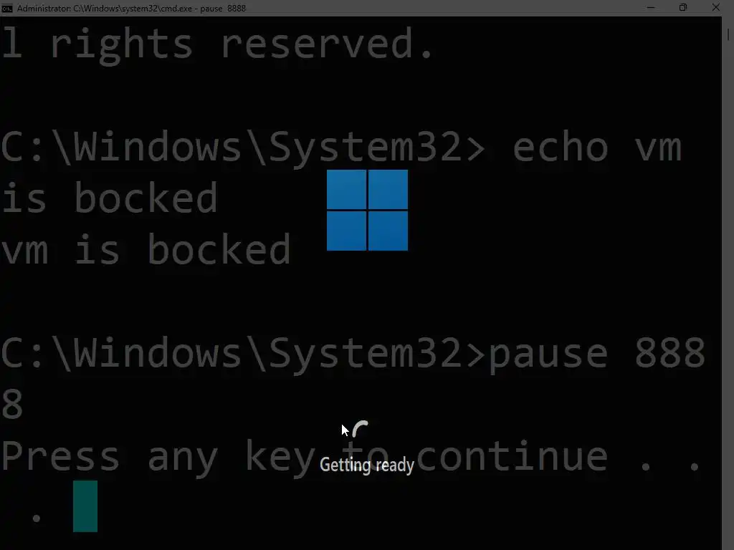Minimize the Administrator cmd window

pos(651,7)
